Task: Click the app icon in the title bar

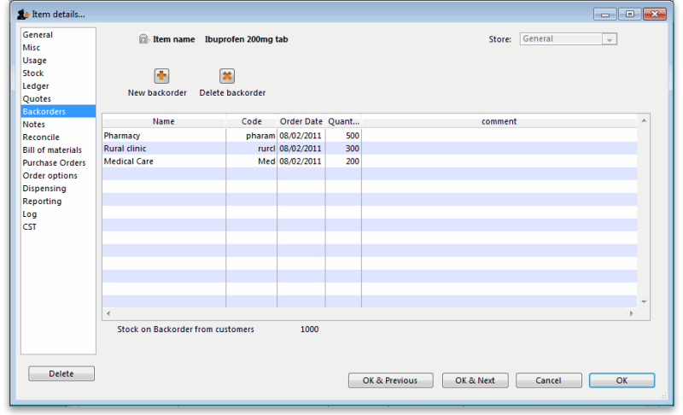Action: click(23, 15)
